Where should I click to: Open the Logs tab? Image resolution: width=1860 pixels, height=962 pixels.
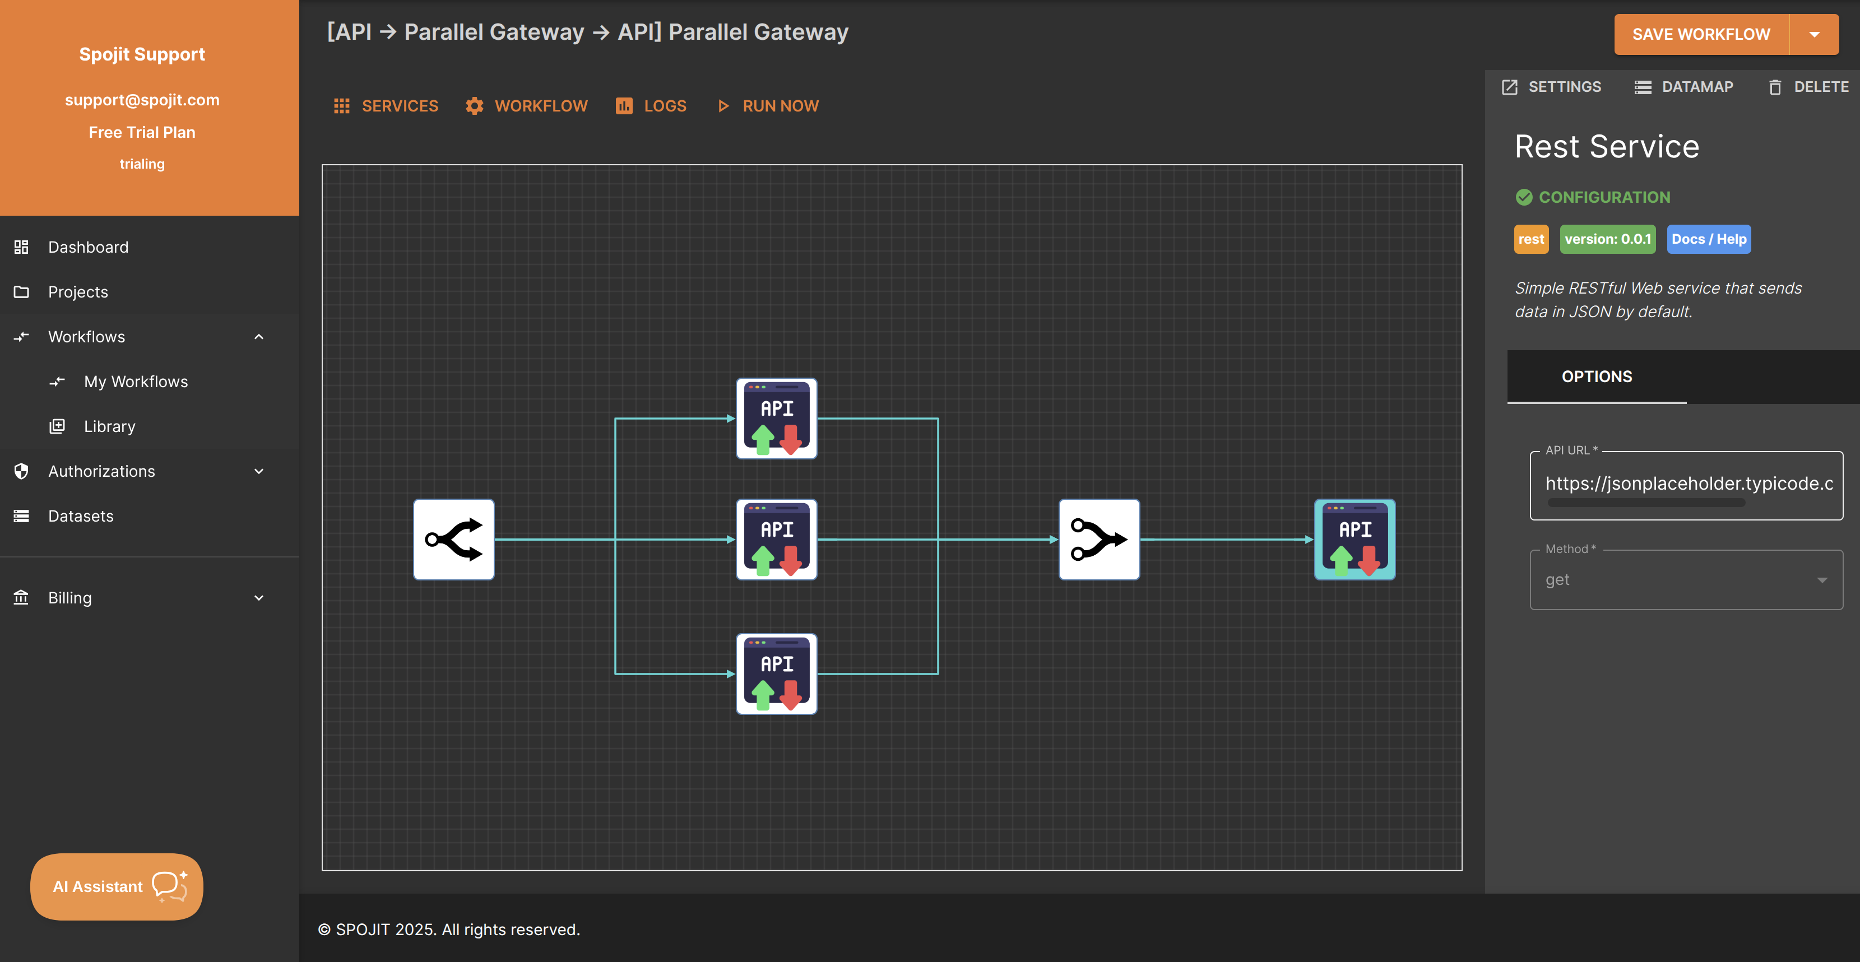tap(651, 106)
